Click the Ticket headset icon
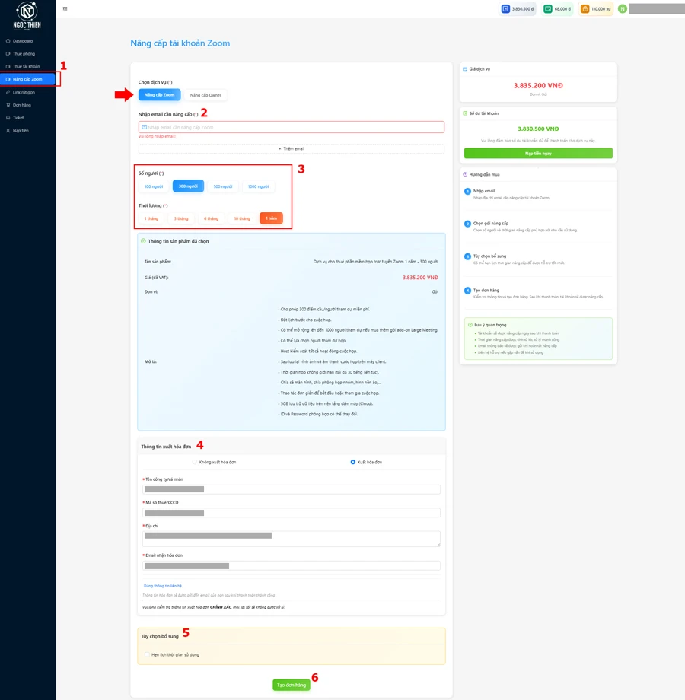The height and width of the screenshot is (700, 685). coord(8,118)
